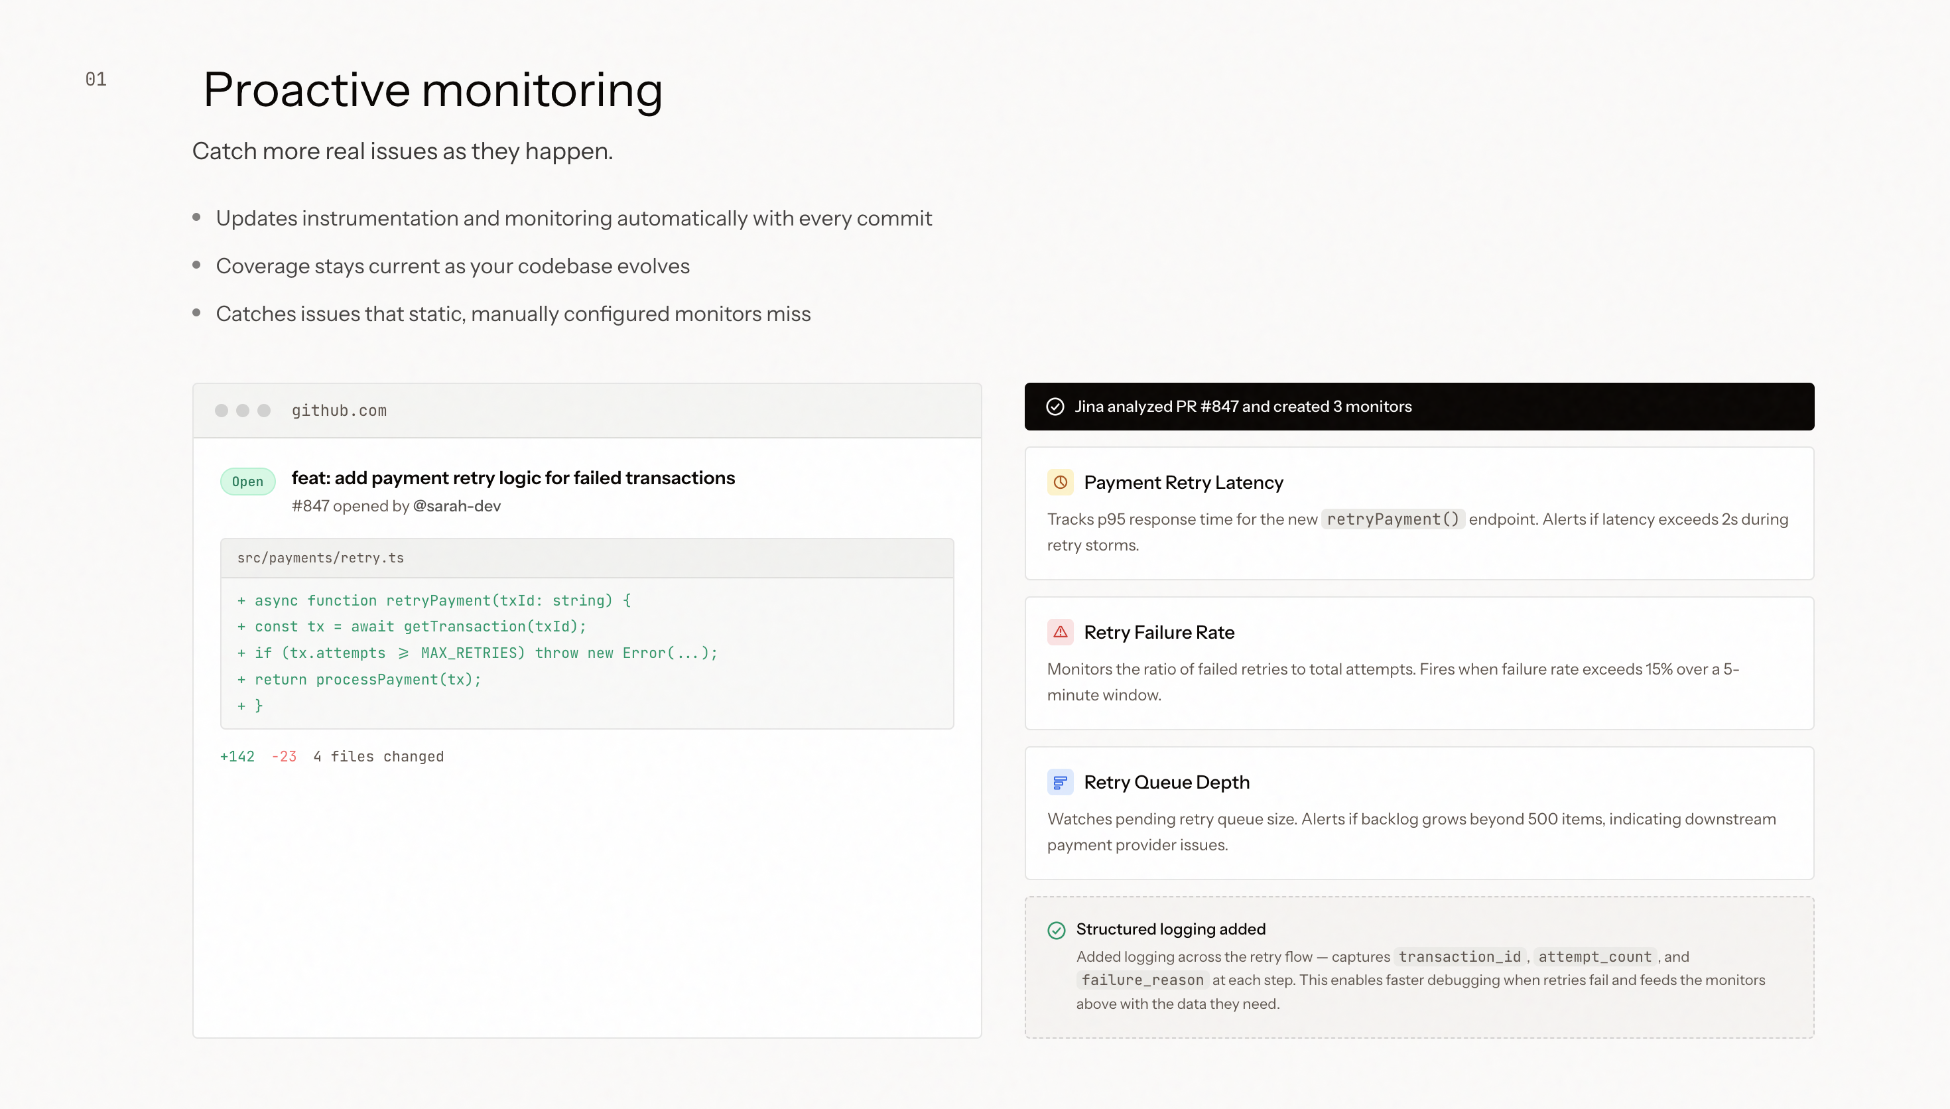The image size is (1950, 1109).
Task: Click the PR title about payment retry logic
Action: [513, 478]
